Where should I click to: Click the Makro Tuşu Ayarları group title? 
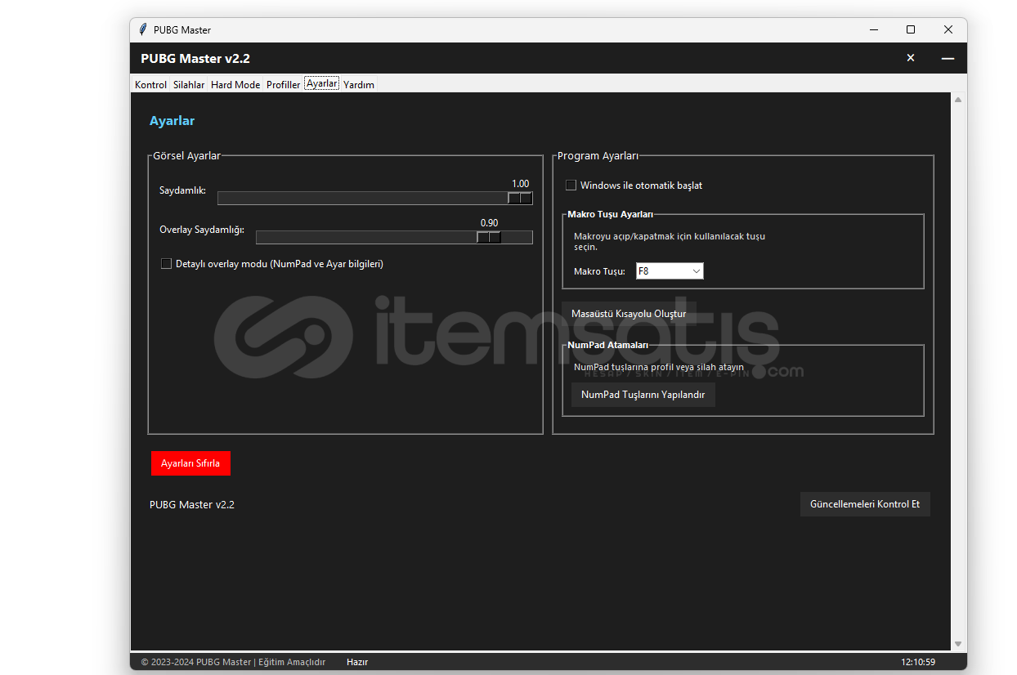click(610, 214)
